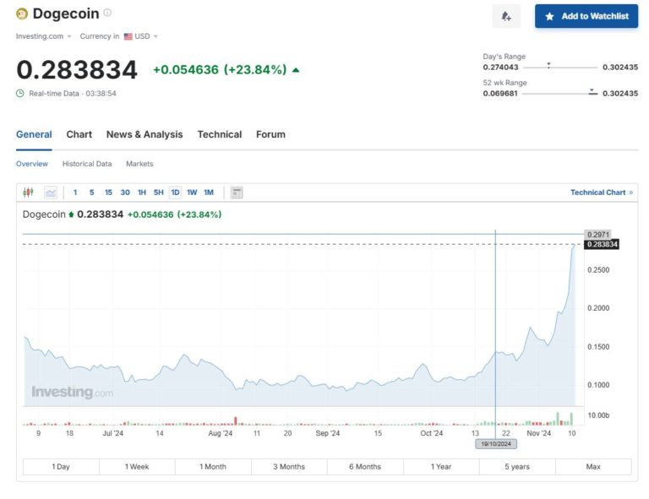This screenshot has width=649, height=499.
Task: Select the 5H chart interval
Action: 158,193
